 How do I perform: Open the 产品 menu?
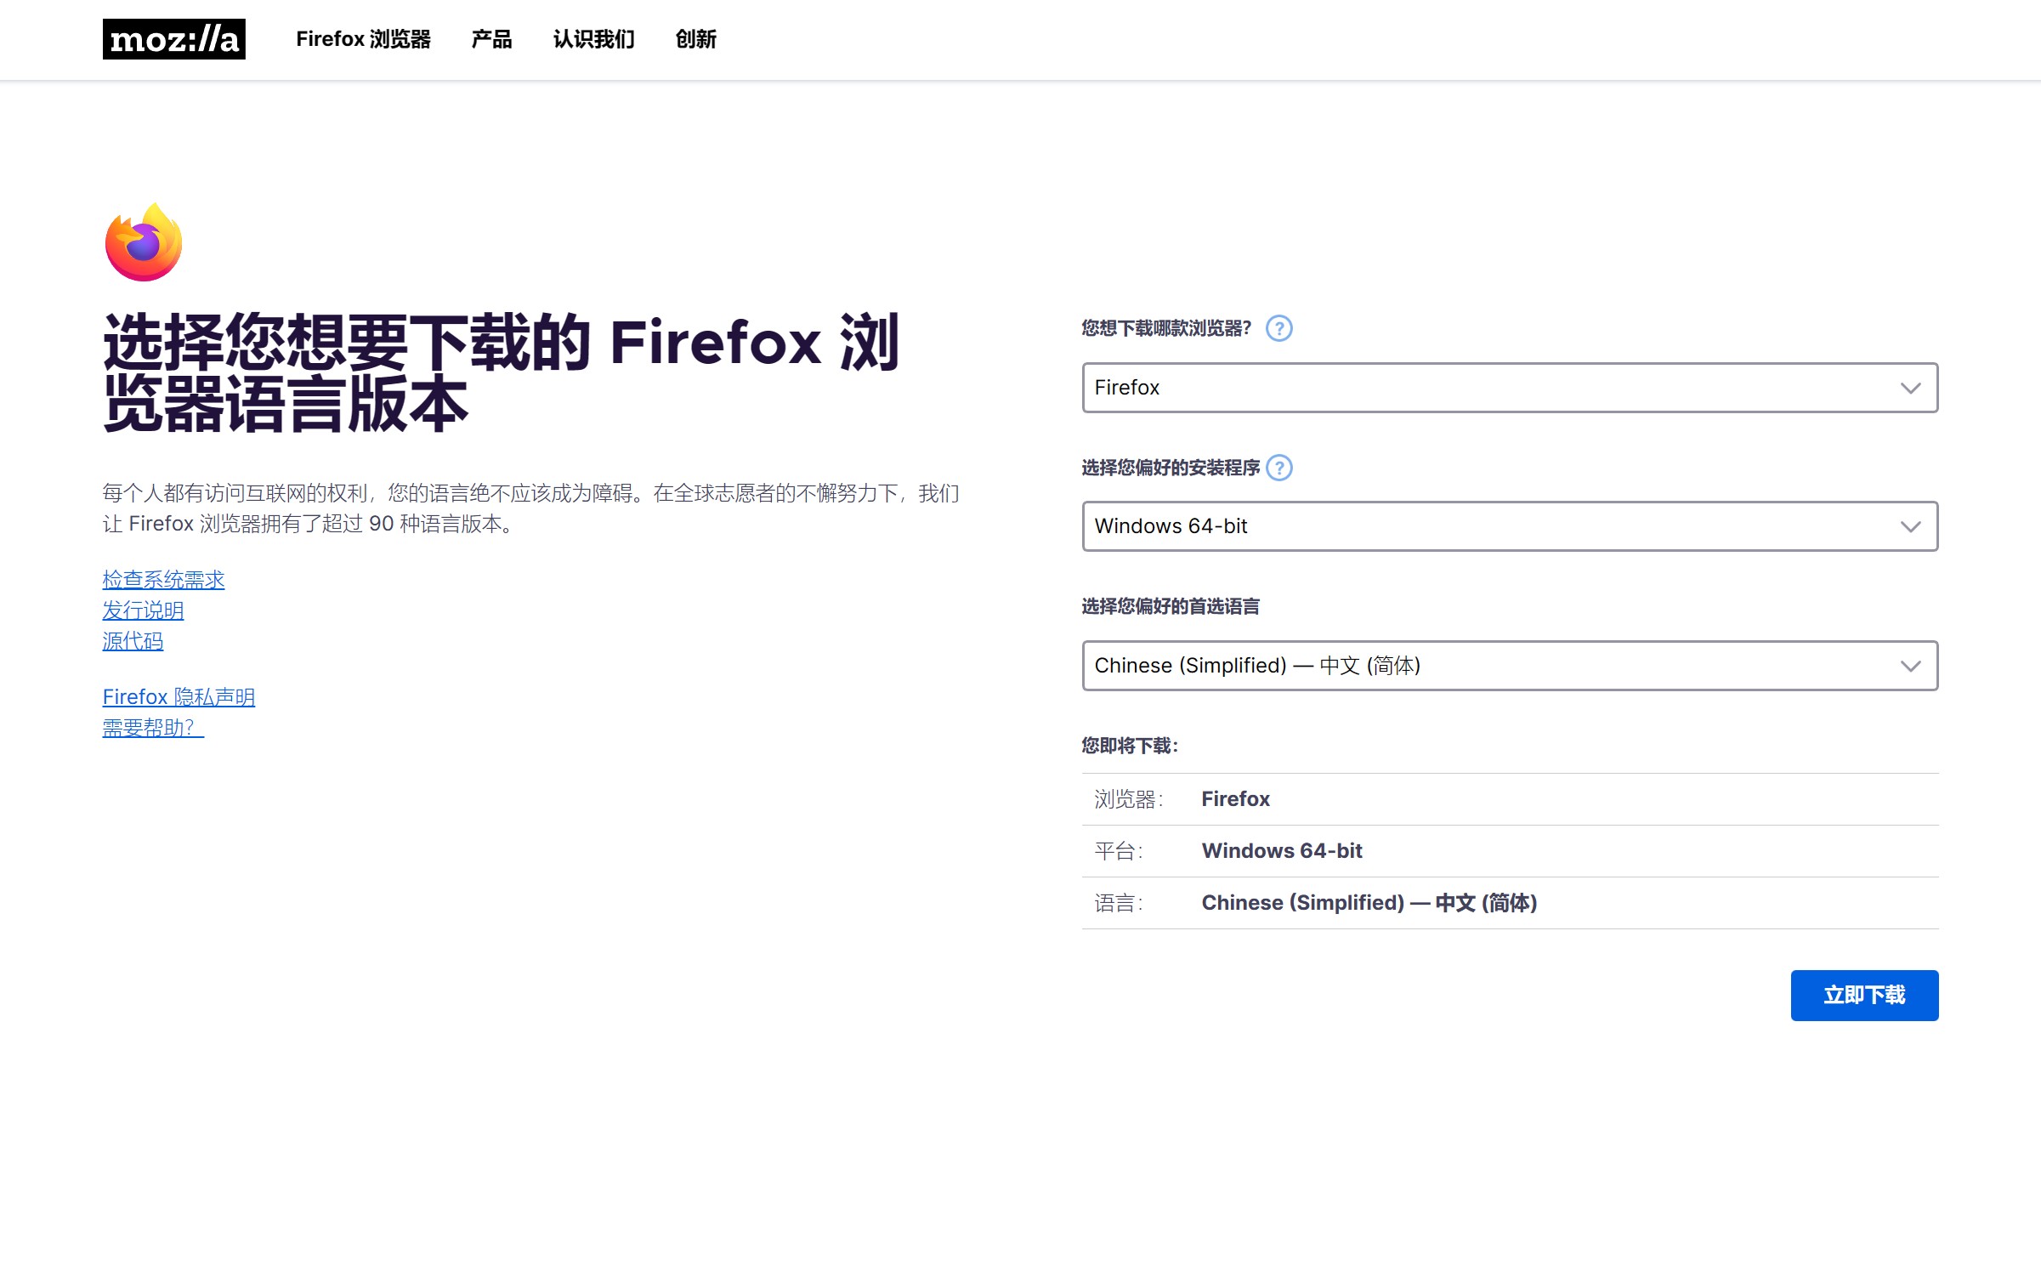click(x=491, y=39)
